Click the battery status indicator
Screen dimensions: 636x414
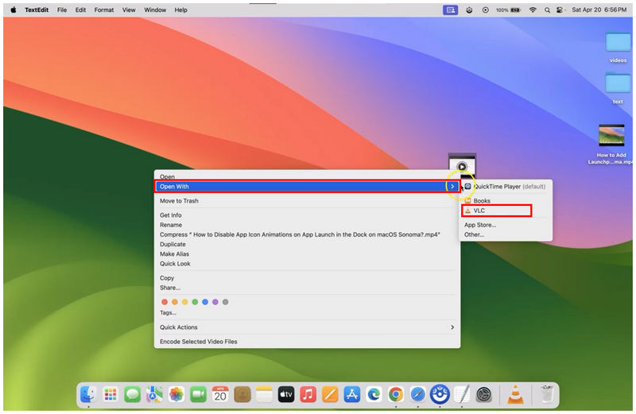[508, 10]
